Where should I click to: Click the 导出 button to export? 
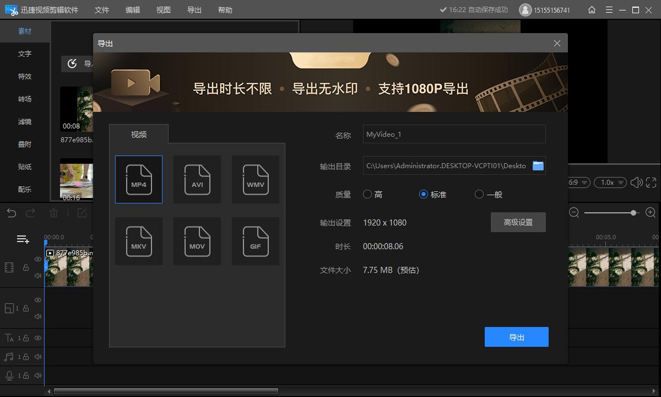[x=516, y=337]
